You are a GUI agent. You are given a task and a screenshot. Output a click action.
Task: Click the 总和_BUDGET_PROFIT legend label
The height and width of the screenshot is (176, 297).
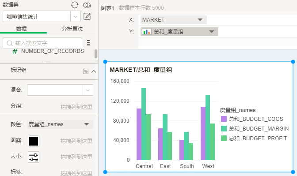[258, 139]
